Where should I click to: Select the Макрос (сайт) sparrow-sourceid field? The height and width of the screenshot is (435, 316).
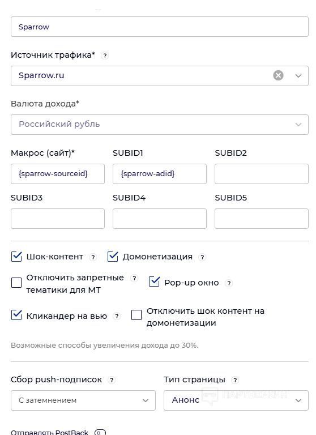(x=58, y=174)
